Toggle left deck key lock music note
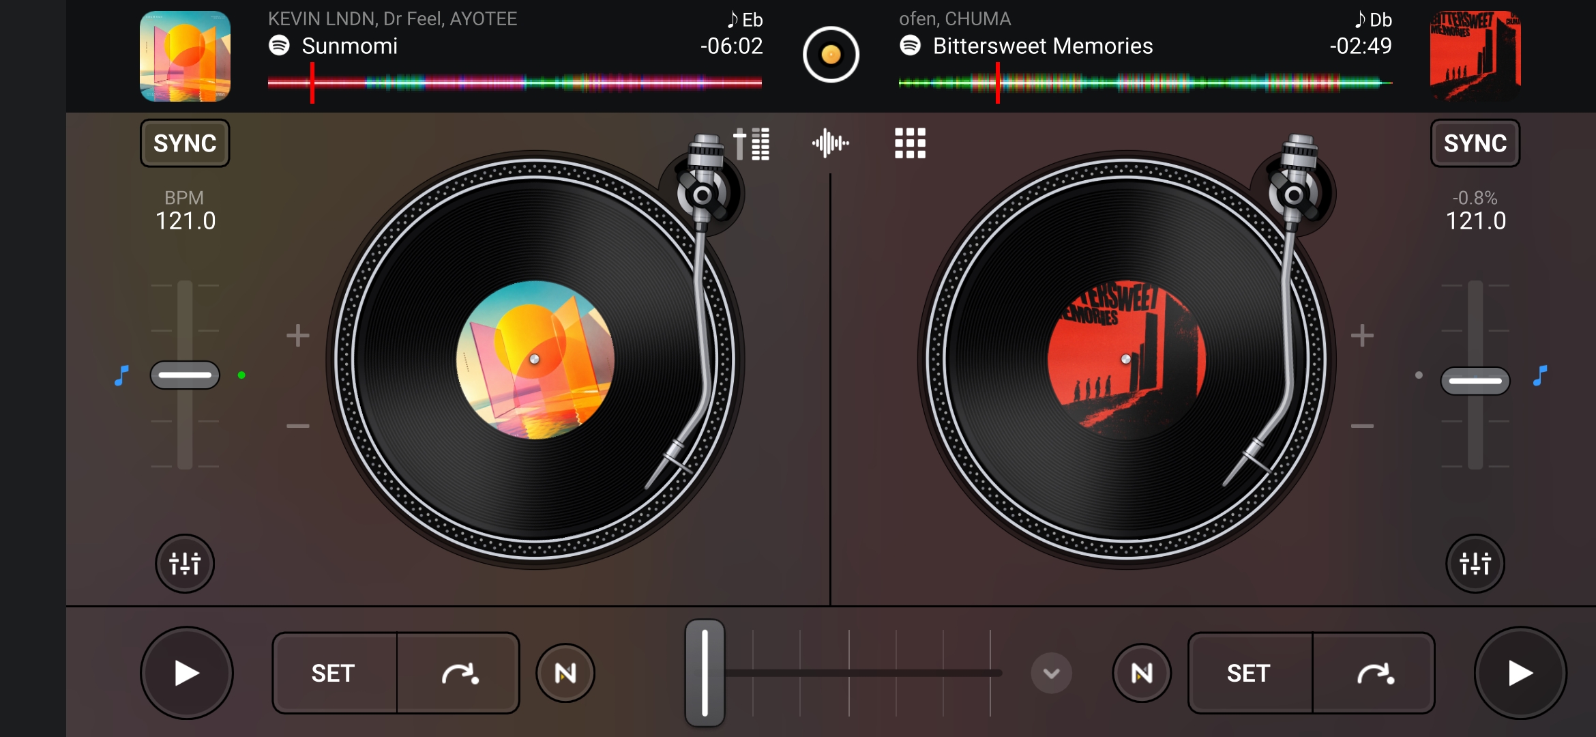The image size is (1596, 737). coord(122,375)
